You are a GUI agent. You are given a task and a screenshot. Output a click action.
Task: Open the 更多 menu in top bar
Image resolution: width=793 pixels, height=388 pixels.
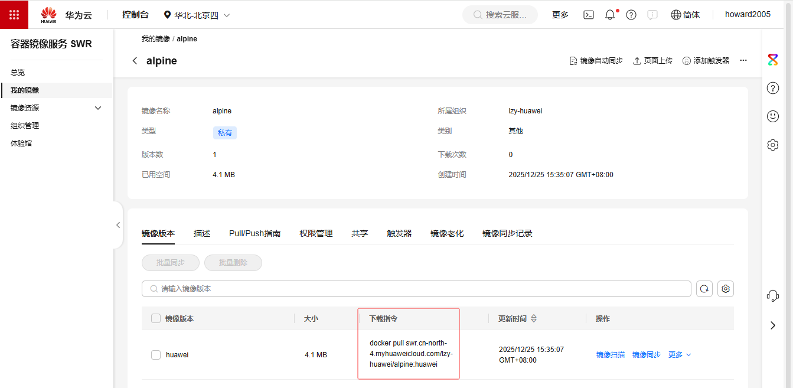[560, 15]
